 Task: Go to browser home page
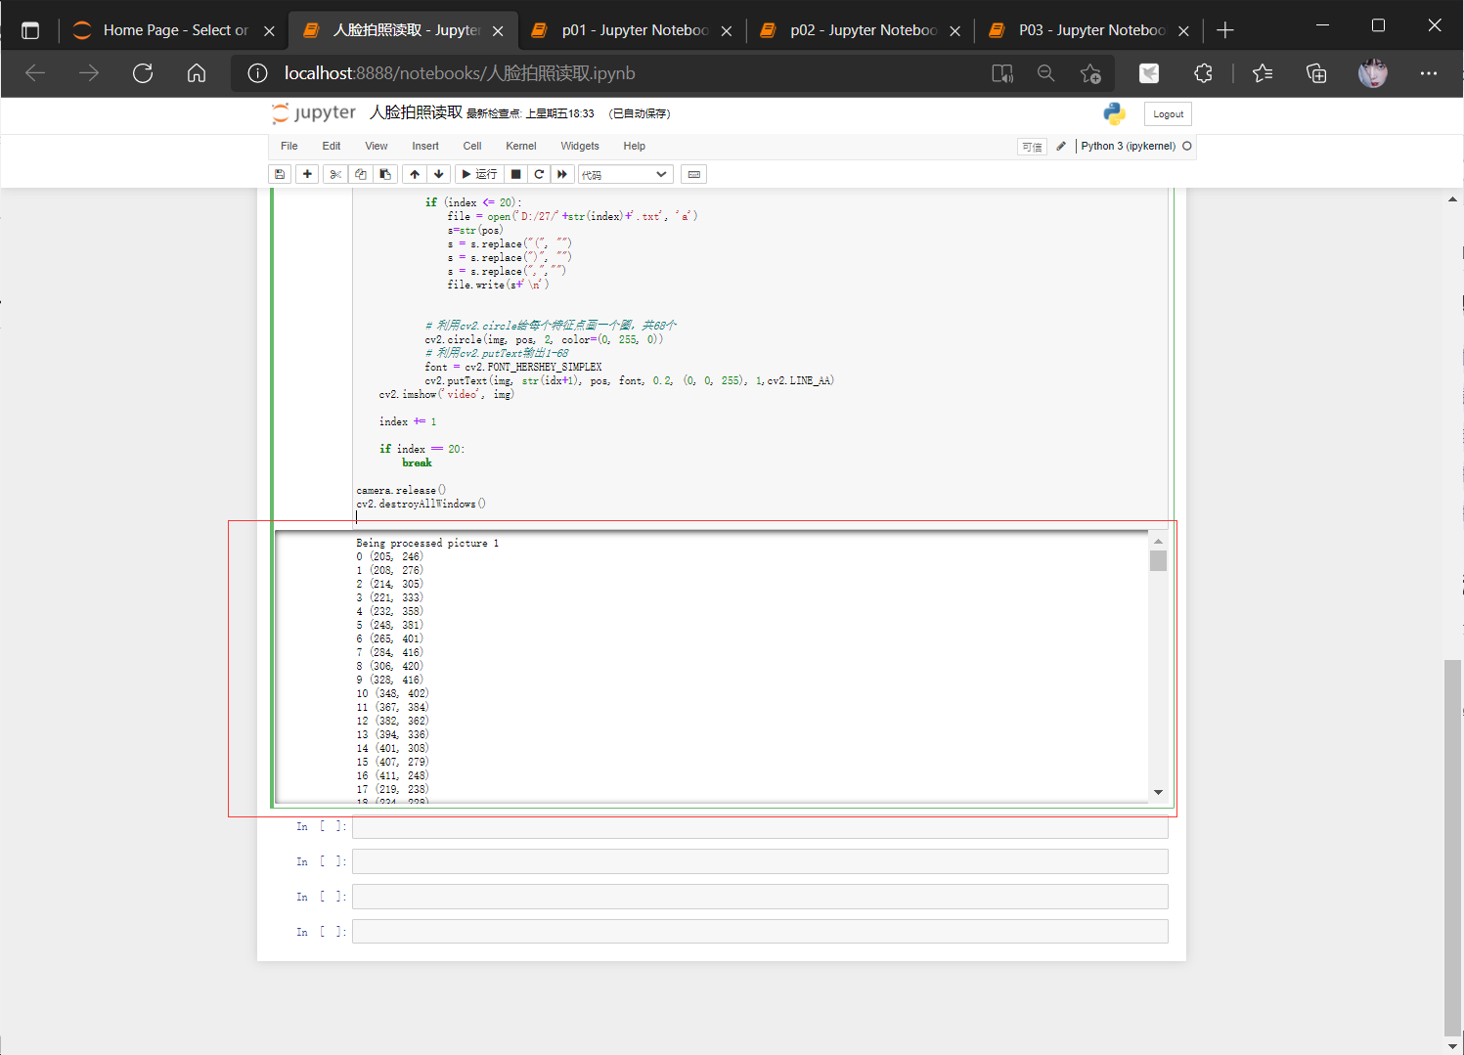(x=197, y=73)
